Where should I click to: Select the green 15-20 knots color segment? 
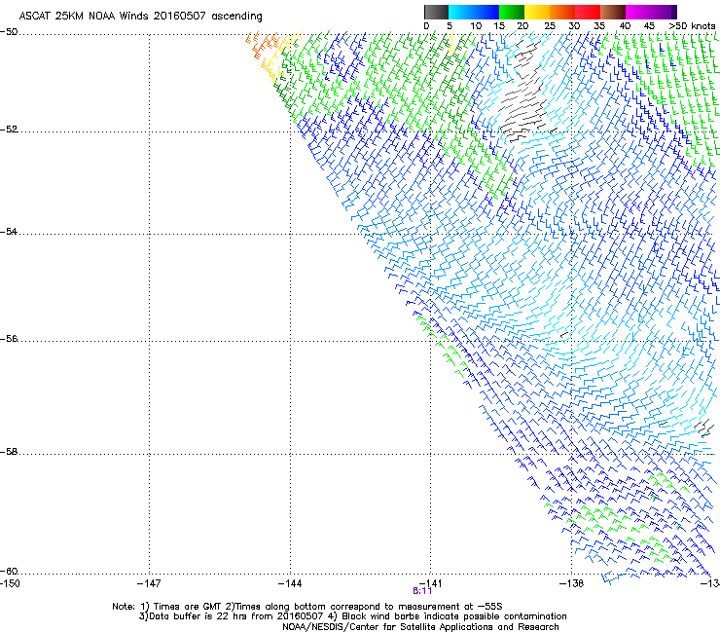tap(512, 12)
